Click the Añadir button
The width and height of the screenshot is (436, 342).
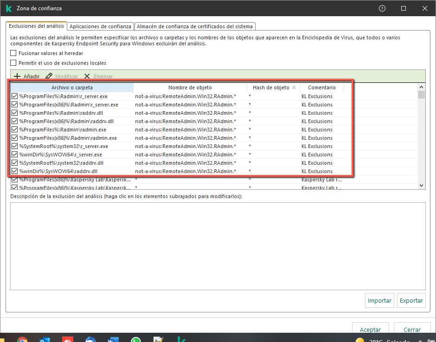27,76
